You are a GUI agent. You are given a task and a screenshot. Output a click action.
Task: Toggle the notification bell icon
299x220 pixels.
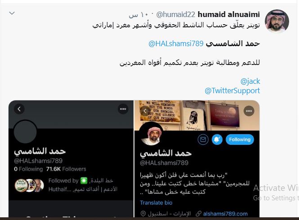point(217,139)
